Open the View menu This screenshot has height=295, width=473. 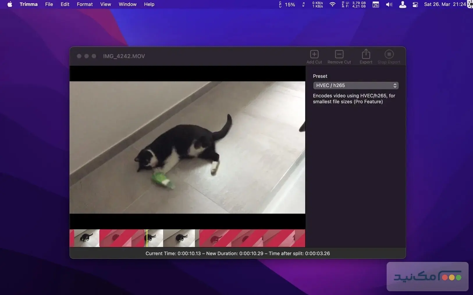click(105, 4)
